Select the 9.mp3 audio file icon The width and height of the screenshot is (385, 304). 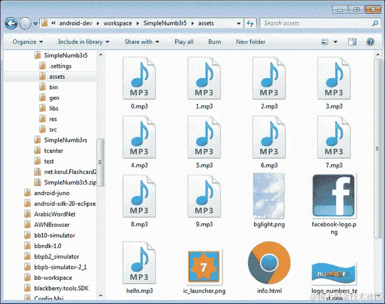pos(204,196)
